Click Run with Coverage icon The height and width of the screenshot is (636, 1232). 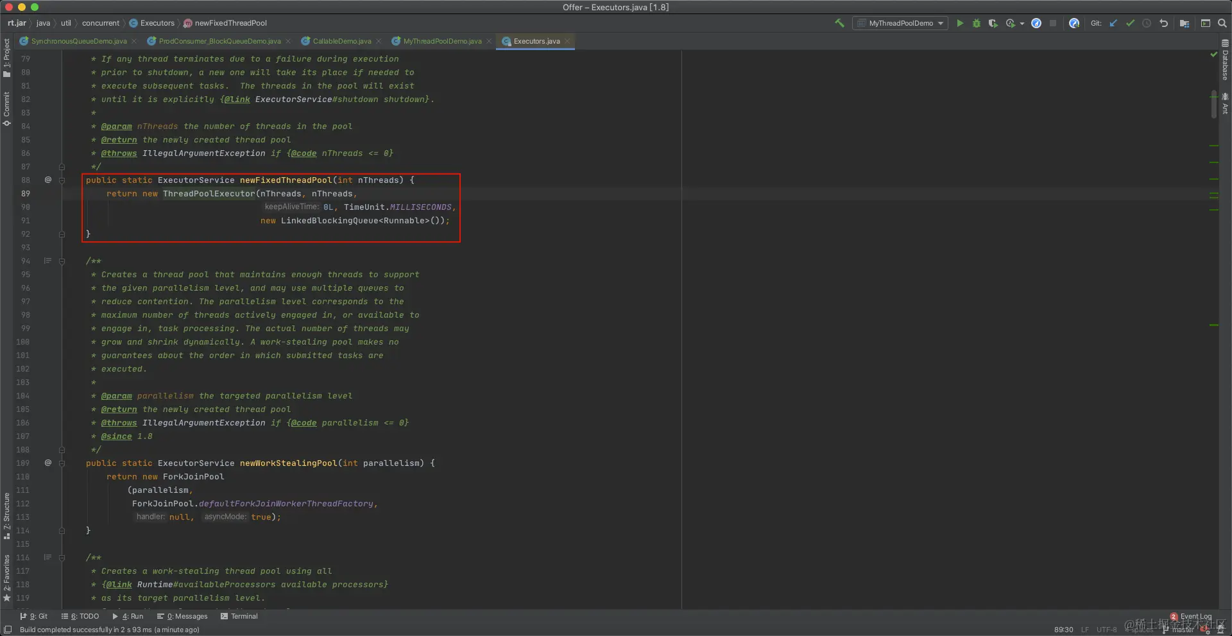(993, 23)
